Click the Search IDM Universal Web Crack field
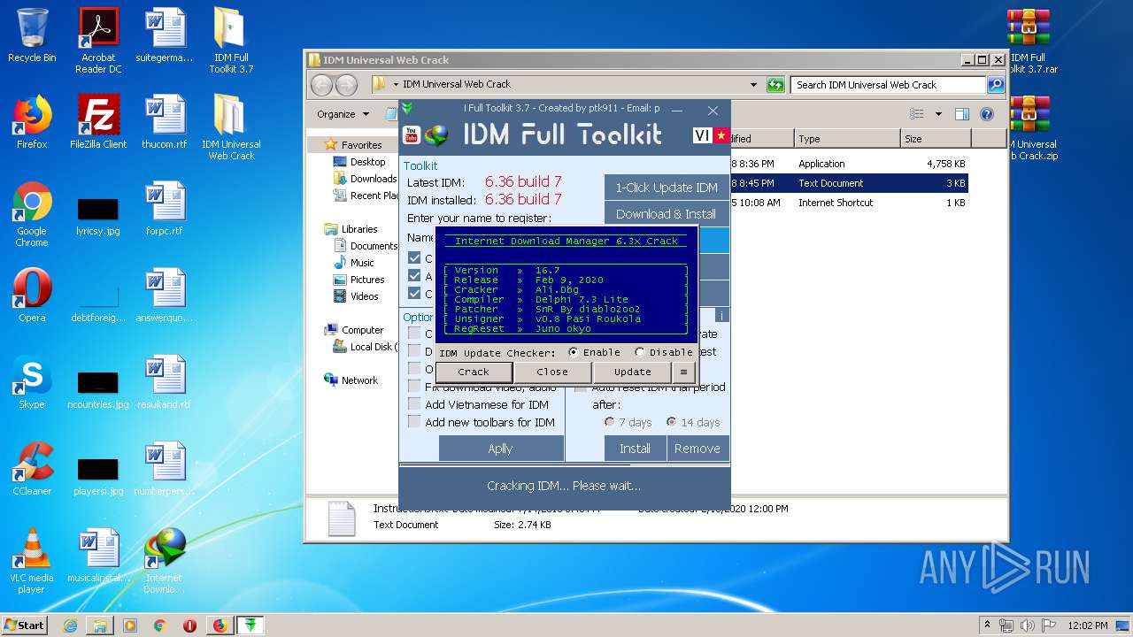 888,85
